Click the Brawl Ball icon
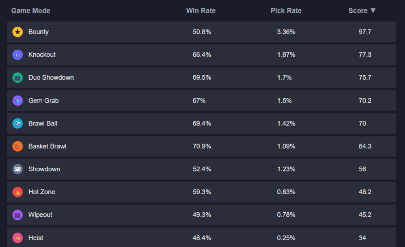 (17, 123)
